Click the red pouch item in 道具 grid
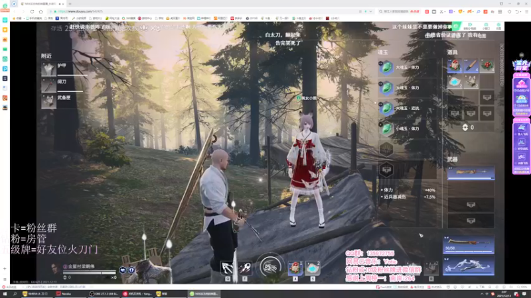531x298 pixels. [455, 66]
